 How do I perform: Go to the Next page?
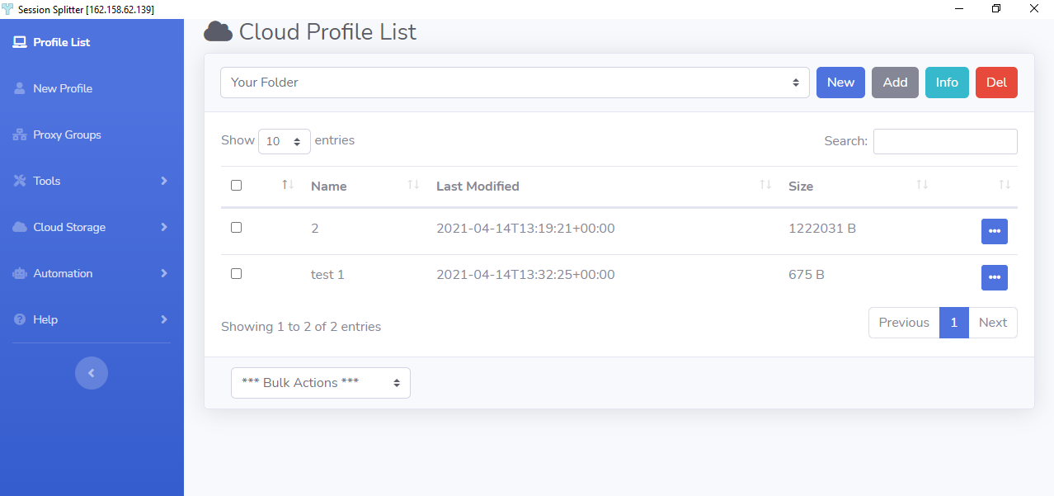[993, 323]
